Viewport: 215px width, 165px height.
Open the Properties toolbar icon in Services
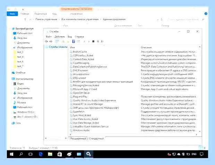tap(78, 41)
